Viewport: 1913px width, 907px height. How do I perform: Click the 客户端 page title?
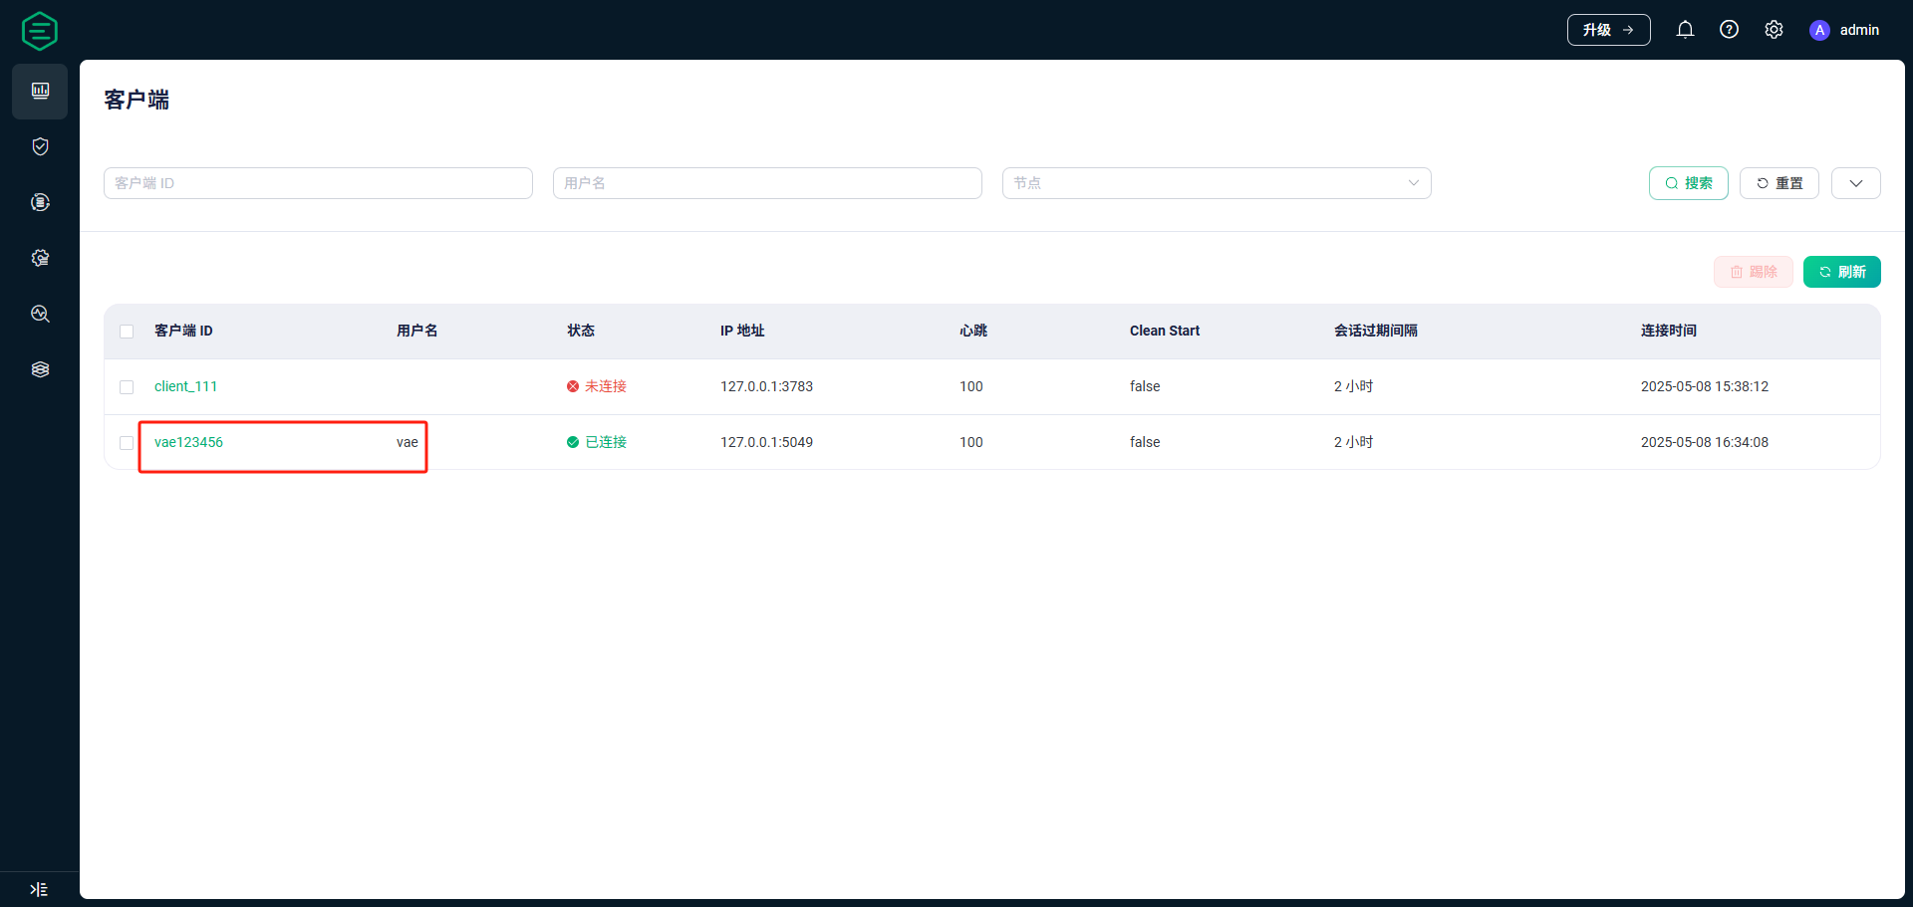137,100
